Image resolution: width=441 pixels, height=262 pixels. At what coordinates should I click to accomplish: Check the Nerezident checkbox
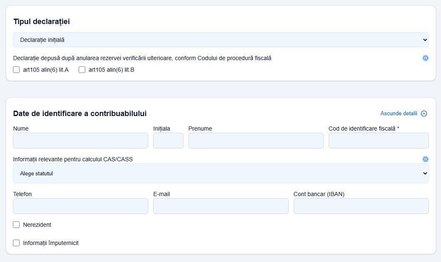click(17, 225)
